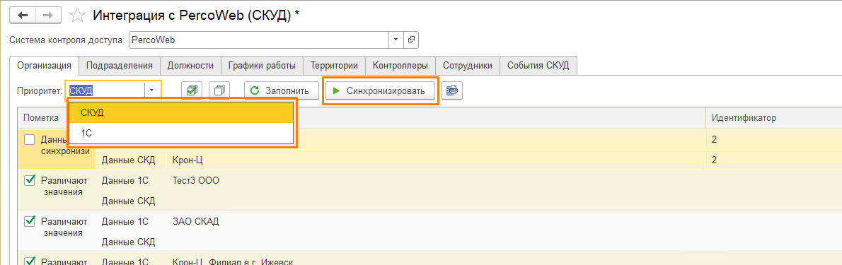Image resolution: width=842 pixels, height=265 pixels.
Task: Expand the Система контроля доступа dropdown arrow
Action: 396,40
